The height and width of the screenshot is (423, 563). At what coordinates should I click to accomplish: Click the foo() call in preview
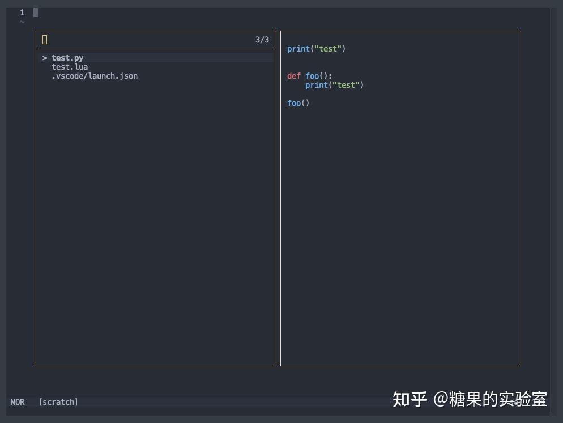298,103
